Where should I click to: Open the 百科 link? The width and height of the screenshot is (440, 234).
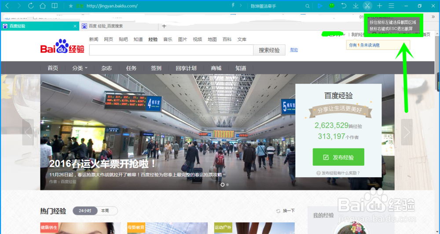tap(227, 39)
